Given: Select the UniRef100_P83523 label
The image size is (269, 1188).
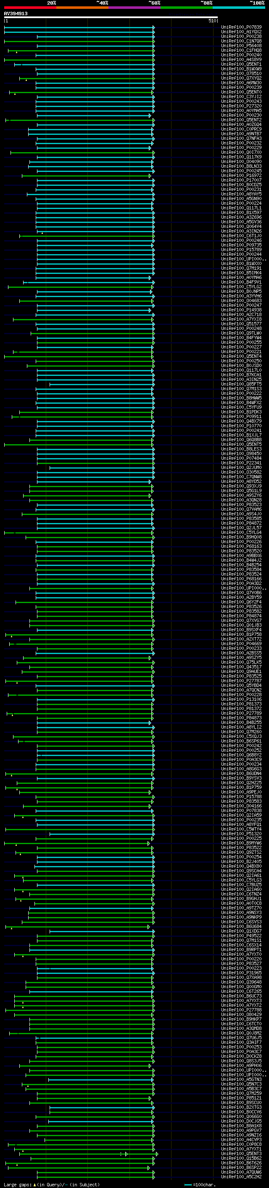Looking at the screenshot, I should [x=241, y=504].
